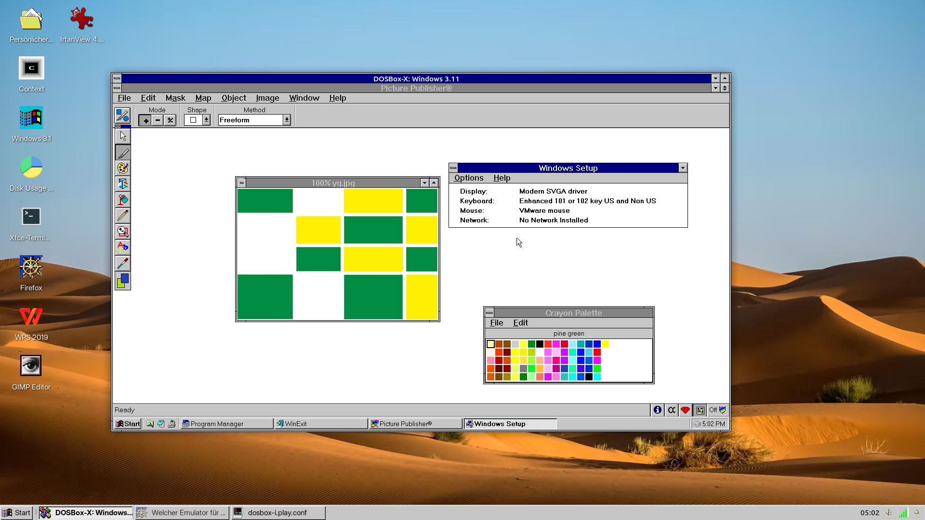Toggle the Off shield control in the status bar
Screen dimensions: 925x520
717,410
